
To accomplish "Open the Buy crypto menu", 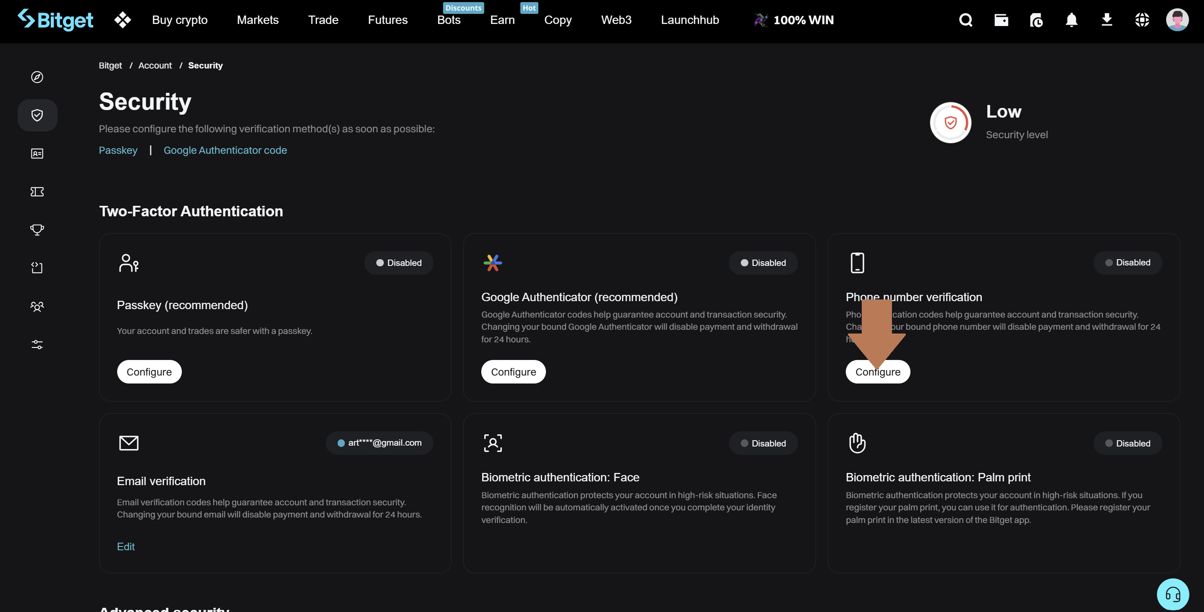I will (179, 20).
